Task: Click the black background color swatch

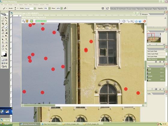Action: pyautogui.click(x=6, y=55)
